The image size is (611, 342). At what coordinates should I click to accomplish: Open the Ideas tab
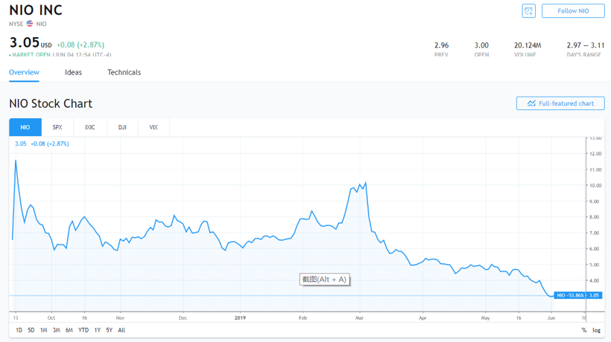pos(73,72)
